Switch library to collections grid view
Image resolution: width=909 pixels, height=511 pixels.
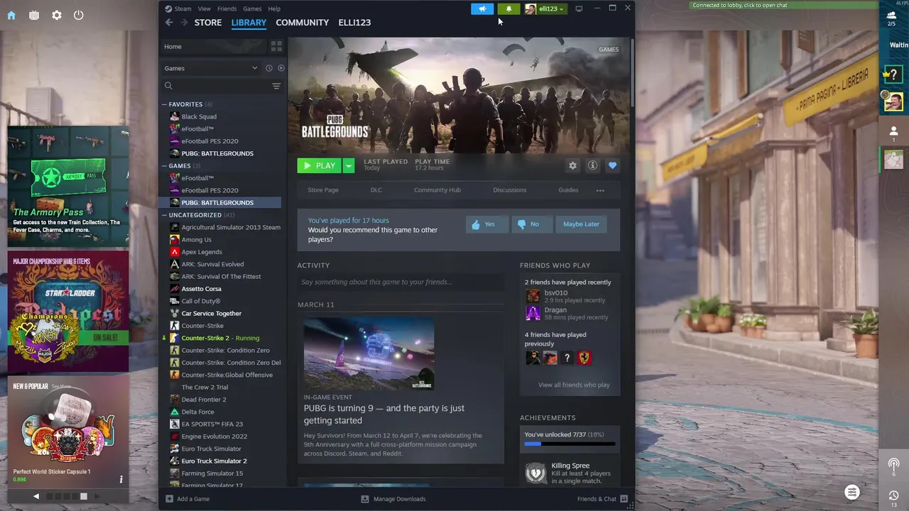coord(276,46)
